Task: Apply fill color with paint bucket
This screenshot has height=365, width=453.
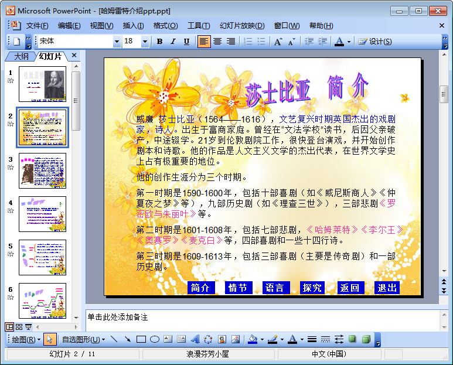Action: (253, 339)
